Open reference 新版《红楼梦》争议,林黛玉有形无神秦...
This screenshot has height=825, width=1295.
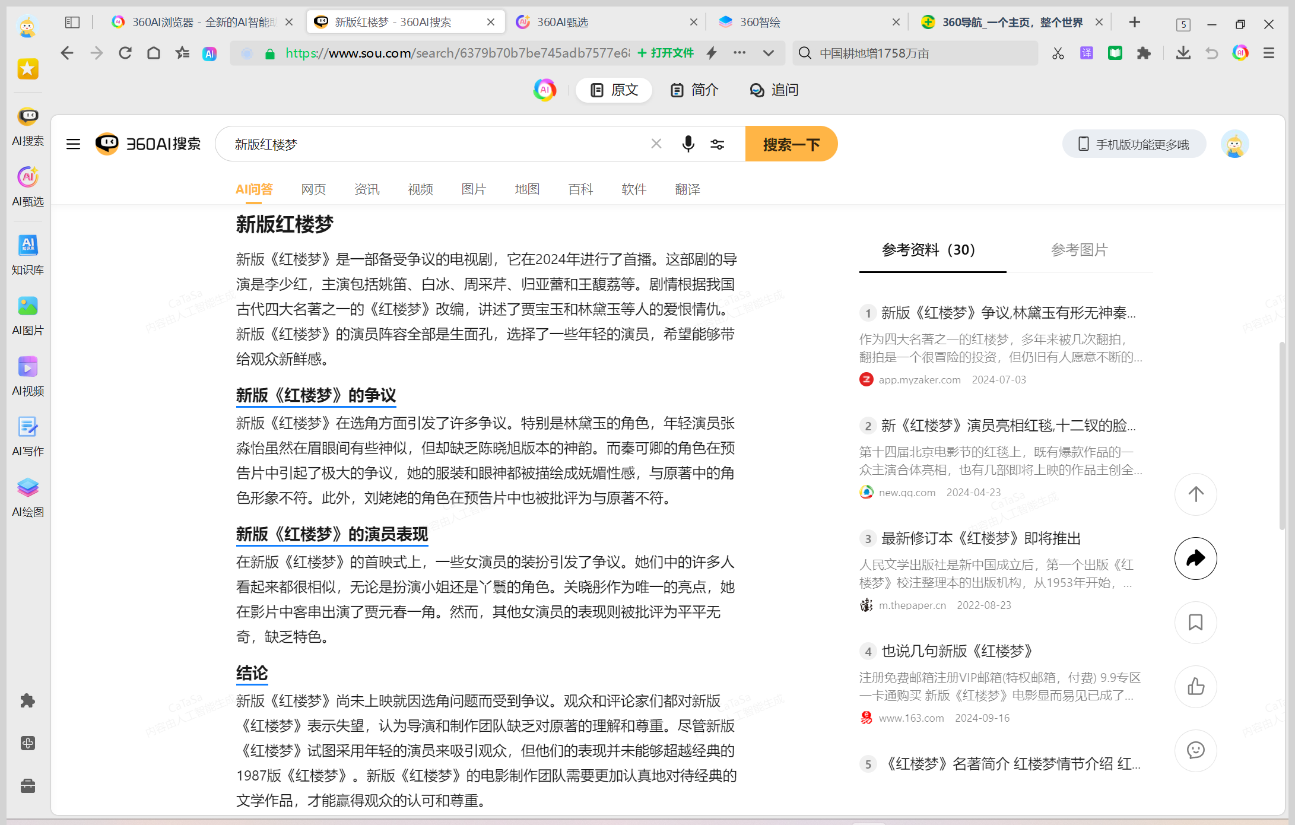click(x=1008, y=313)
